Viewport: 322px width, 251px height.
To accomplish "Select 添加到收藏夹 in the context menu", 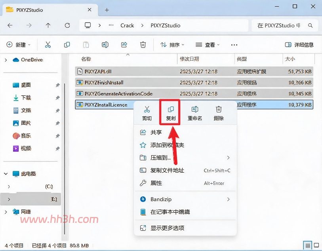I will coord(185,145).
